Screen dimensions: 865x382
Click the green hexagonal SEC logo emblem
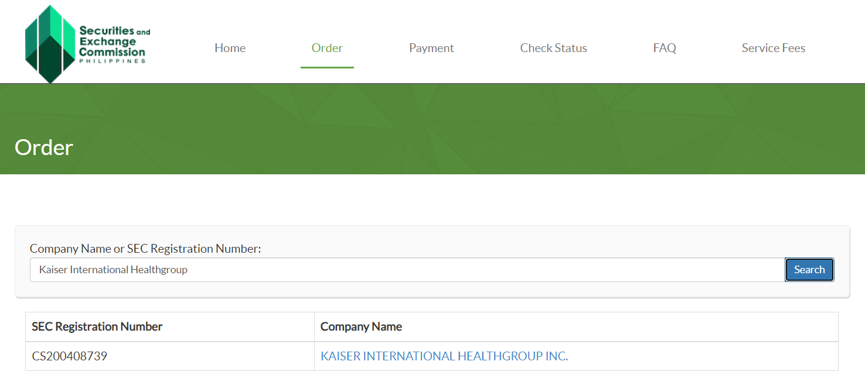[x=50, y=44]
